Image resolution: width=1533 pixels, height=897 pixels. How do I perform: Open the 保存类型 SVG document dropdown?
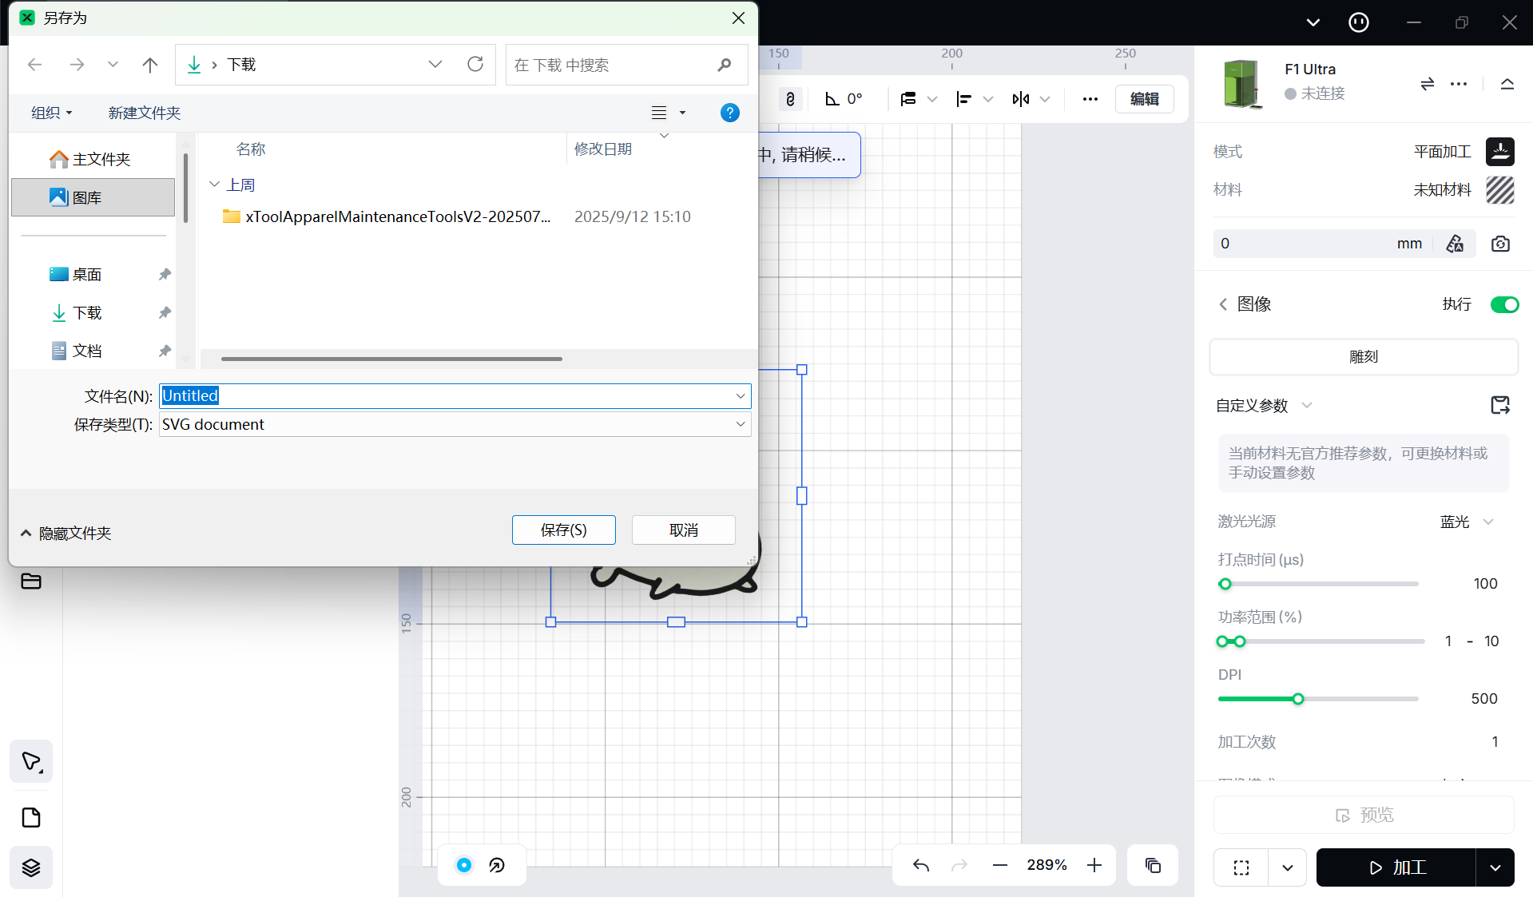click(x=741, y=424)
